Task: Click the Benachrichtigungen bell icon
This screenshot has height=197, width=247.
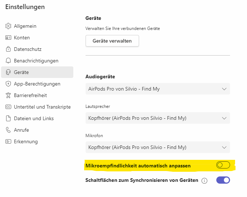Action: [x=8, y=61]
